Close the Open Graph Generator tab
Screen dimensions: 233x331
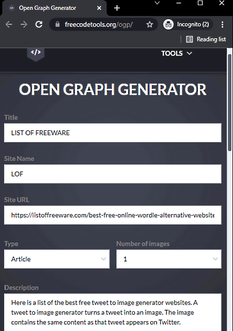99,8
